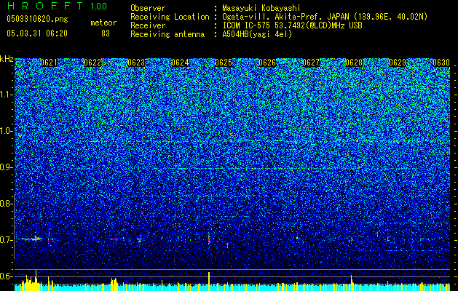The height and width of the screenshot is (291, 458).
Task: Click the 0622 time marker
Action: click(x=92, y=63)
